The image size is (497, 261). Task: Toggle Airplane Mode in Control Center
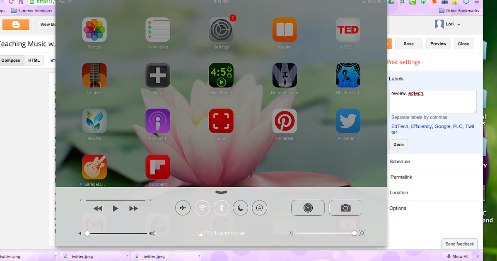point(183,208)
